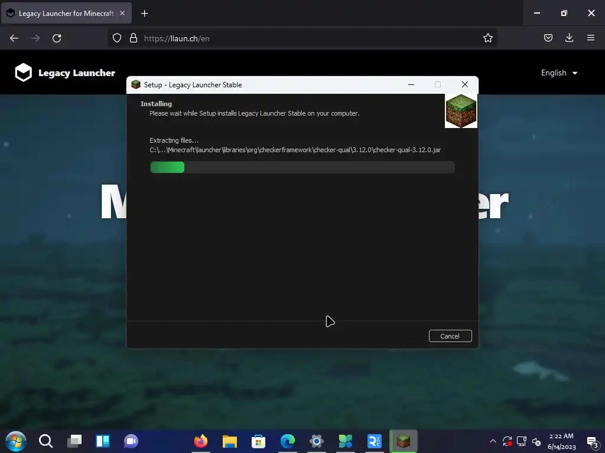The image size is (605, 453).
Task: Open Save to Pocket in Firefox
Action: pyautogui.click(x=548, y=38)
